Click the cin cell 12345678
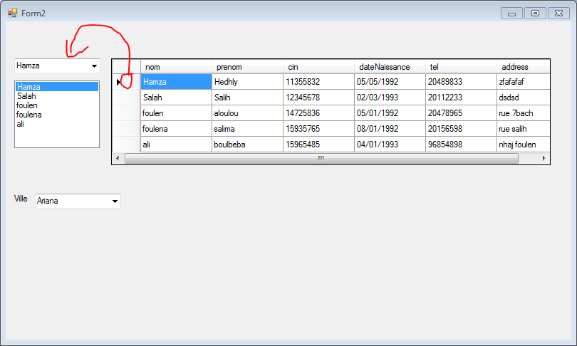 [318, 98]
